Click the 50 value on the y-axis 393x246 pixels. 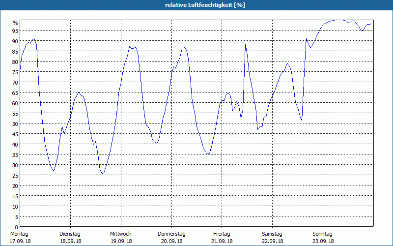(16, 123)
